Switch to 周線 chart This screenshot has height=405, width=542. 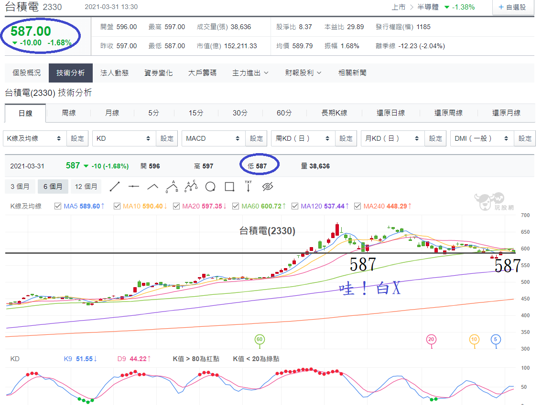[68, 113]
